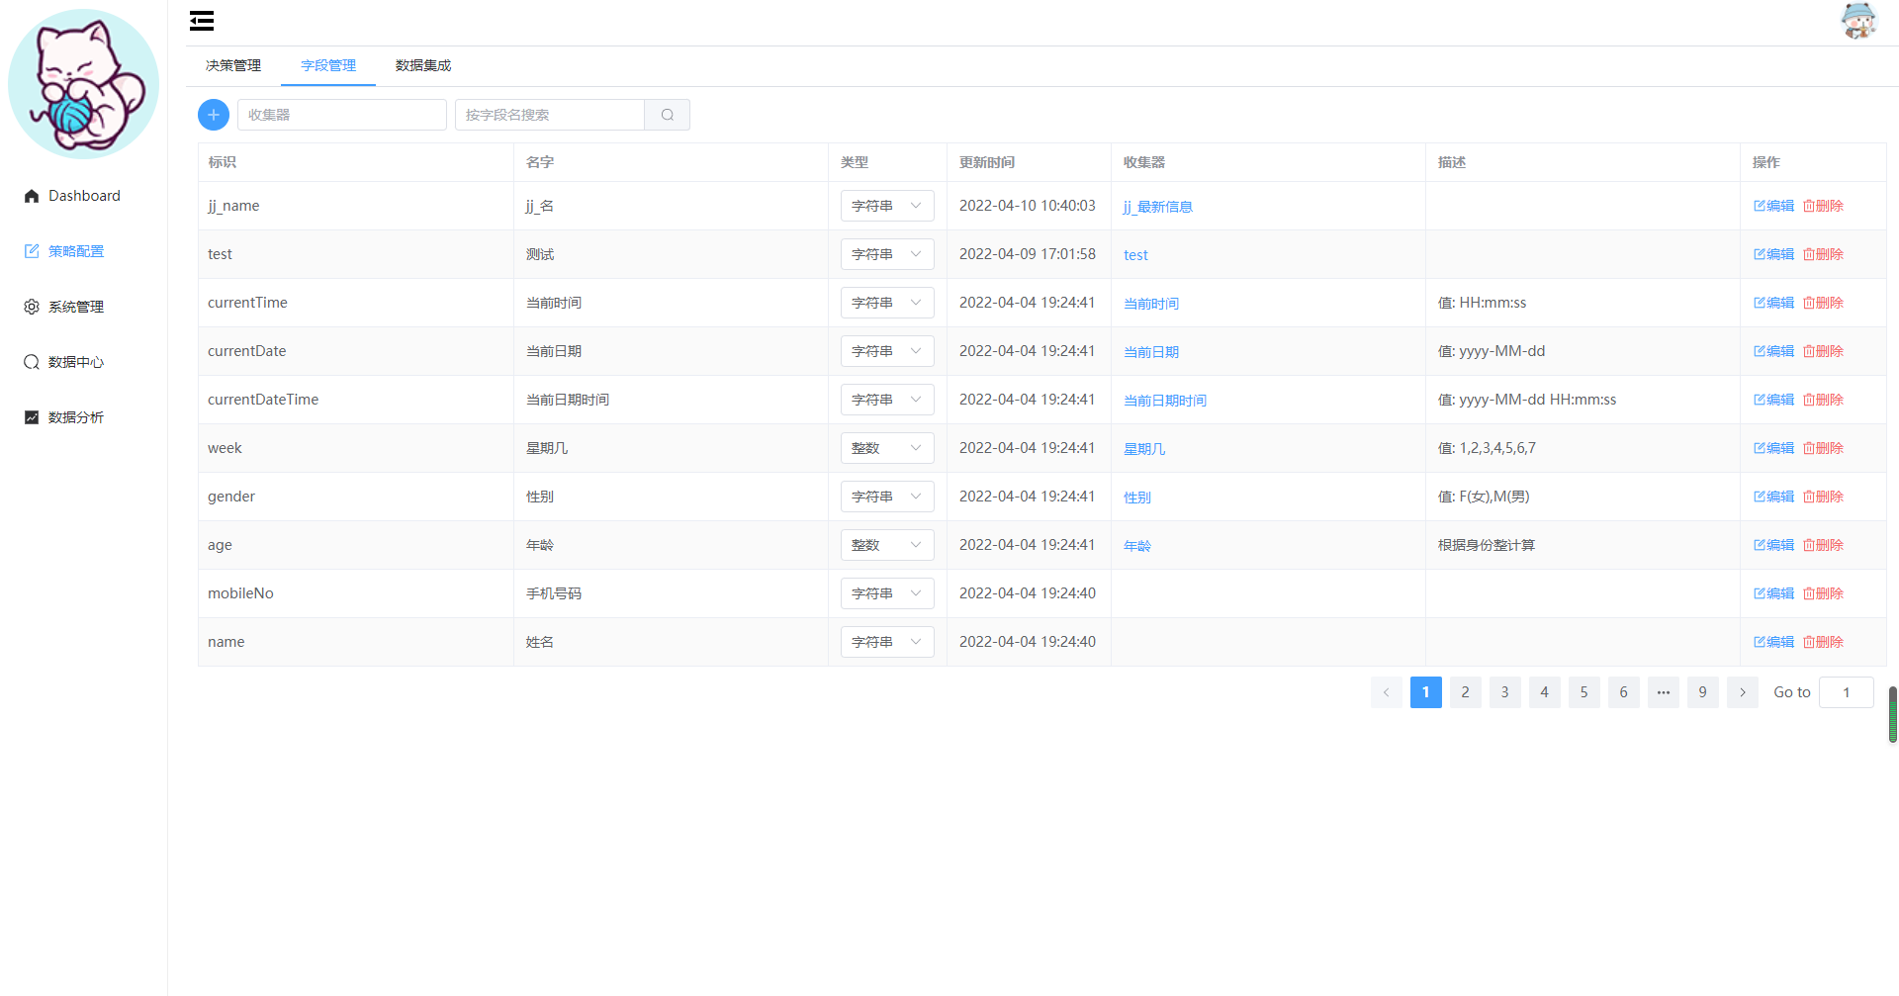Edit the week field

coord(1773,448)
